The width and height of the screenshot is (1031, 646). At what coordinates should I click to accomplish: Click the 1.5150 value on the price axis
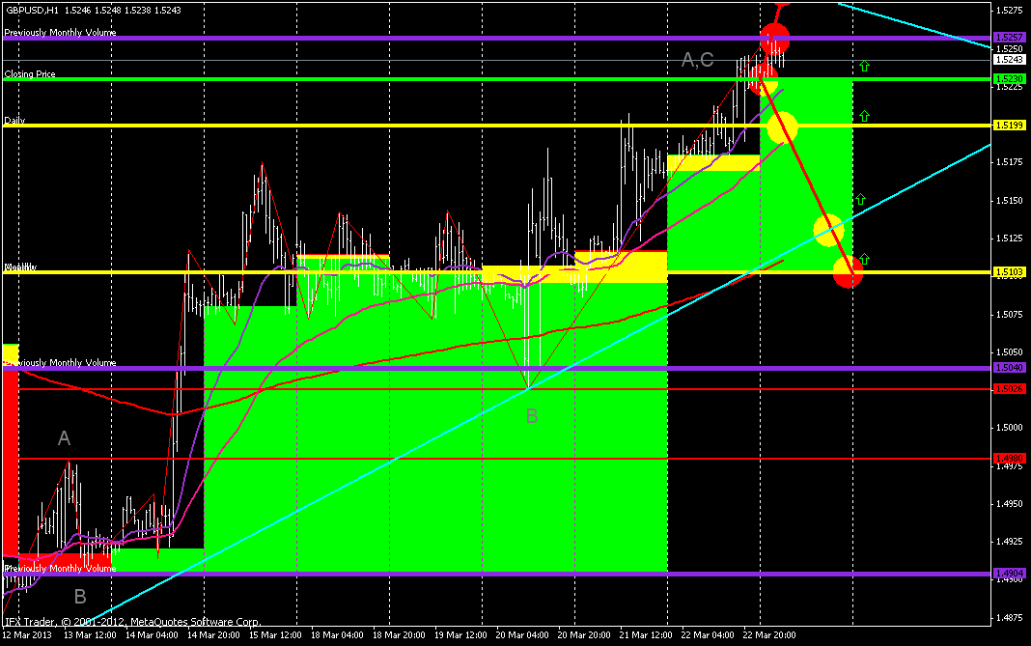pos(1010,200)
